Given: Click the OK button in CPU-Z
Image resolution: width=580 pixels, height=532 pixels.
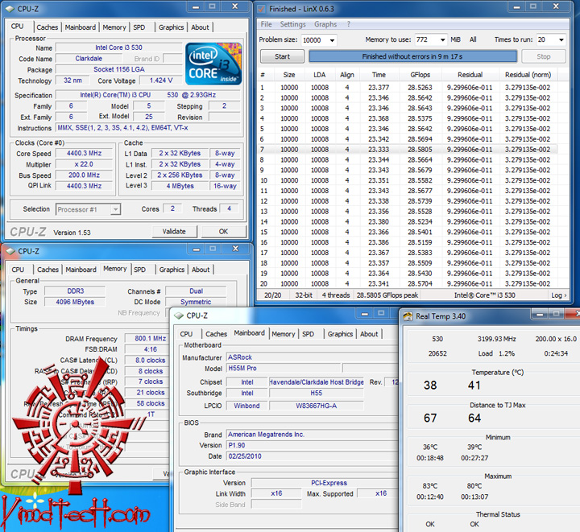Looking at the screenshot, I should tap(223, 232).
